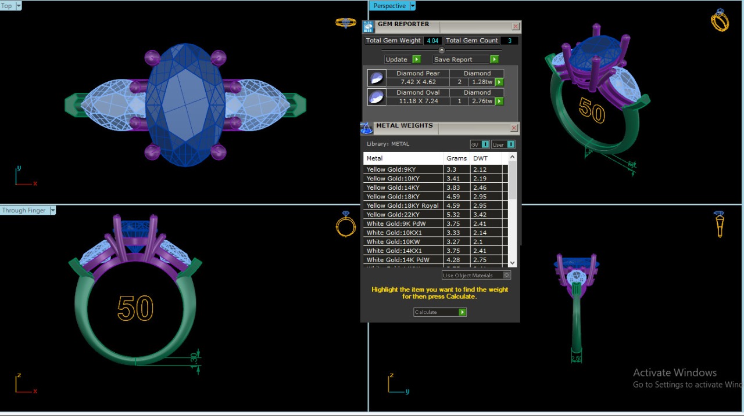Click the ring icon in Perspective viewport

click(x=720, y=20)
